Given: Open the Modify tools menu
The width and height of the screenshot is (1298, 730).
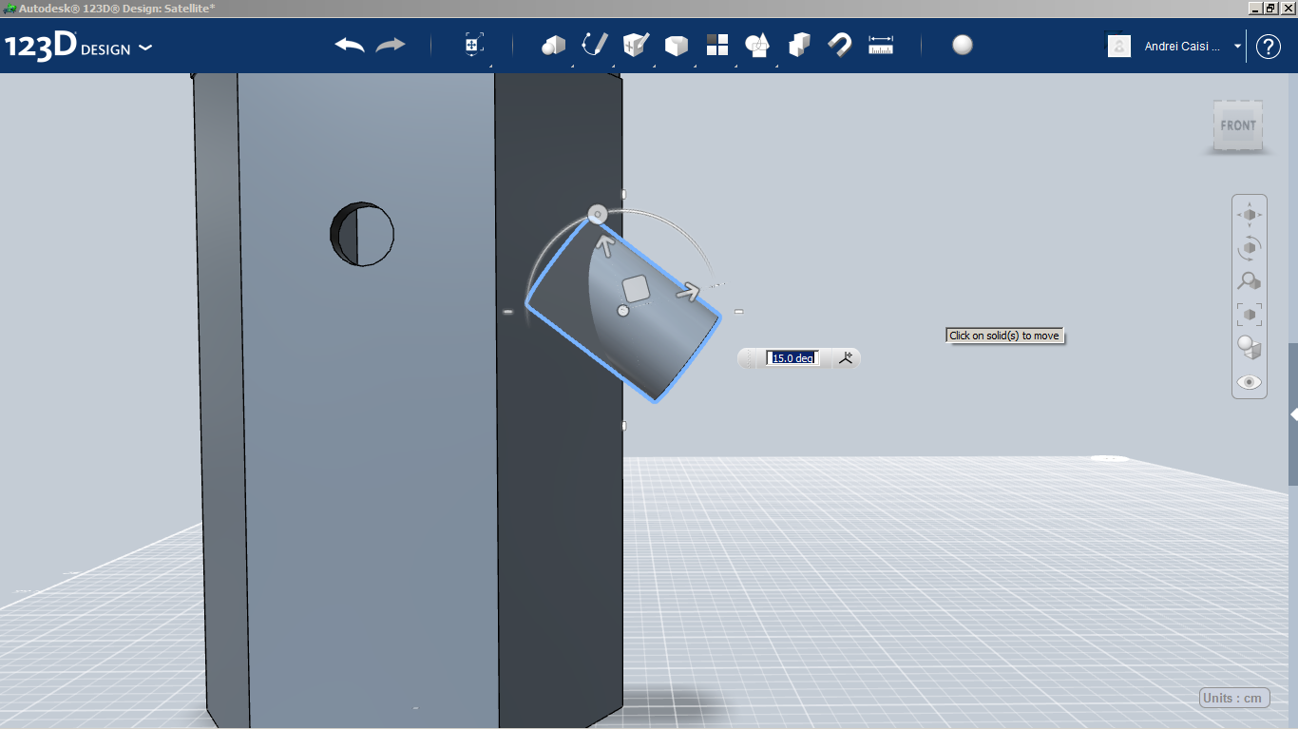Looking at the screenshot, I should click(677, 45).
